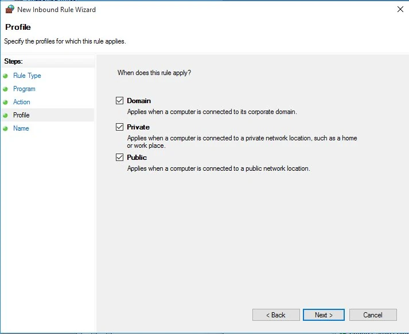The image size is (409, 334).
Task: Open the Action step link
Action: tap(22, 102)
